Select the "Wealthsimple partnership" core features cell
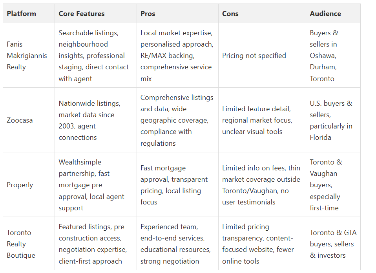The height and width of the screenshot is (273, 376). (91, 185)
